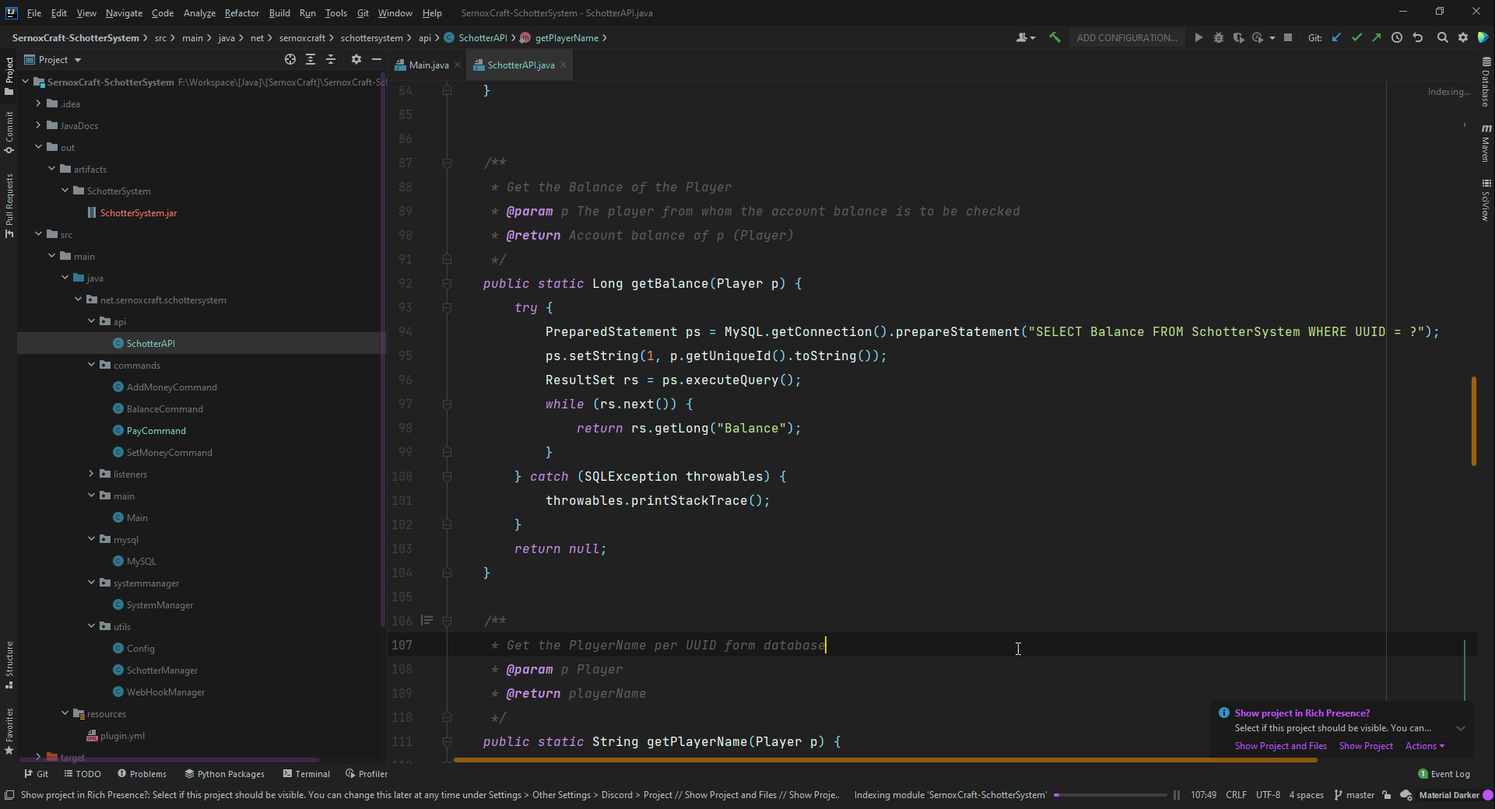Click locate file crosshair icon in Project panel
The width and height of the screenshot is (1495, 809).
click(x=290, y=59)
